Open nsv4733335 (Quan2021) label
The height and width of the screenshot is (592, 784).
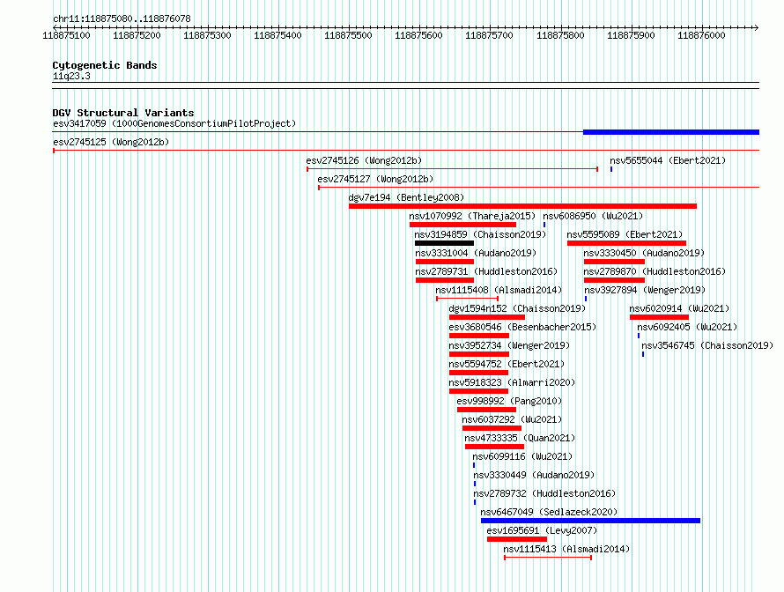[x=520, y=438]
